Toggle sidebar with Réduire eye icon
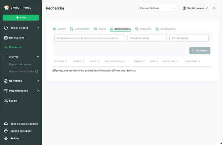 (x=6, y=138)
